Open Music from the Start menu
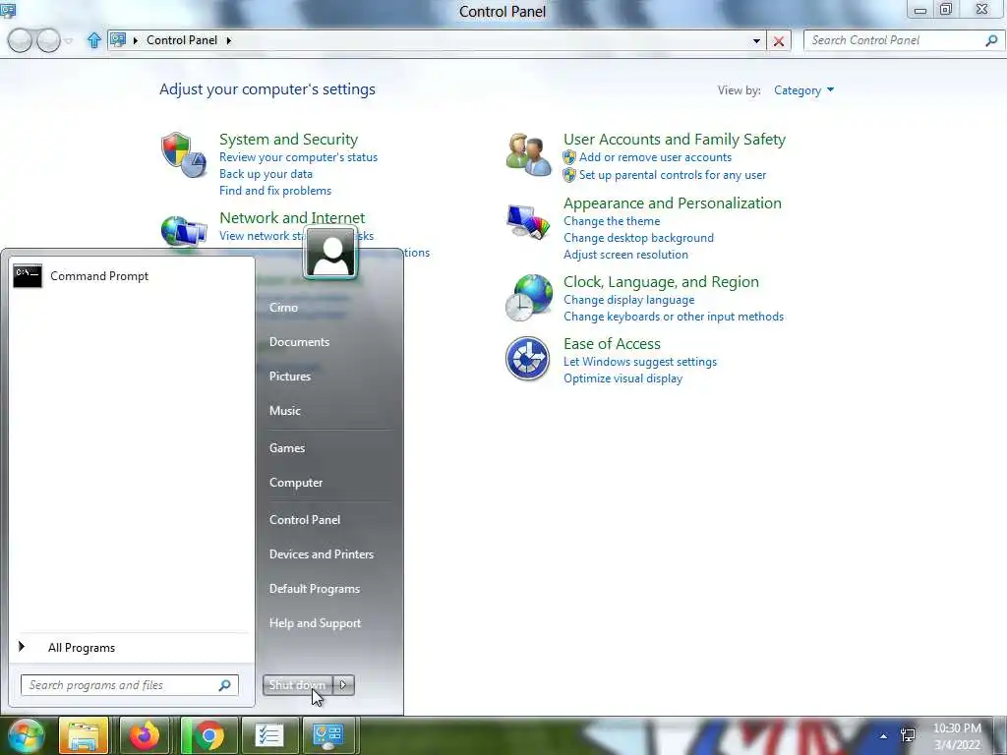Image resolution: width=1007 pixels, height=755 pixels. (284, 411)
